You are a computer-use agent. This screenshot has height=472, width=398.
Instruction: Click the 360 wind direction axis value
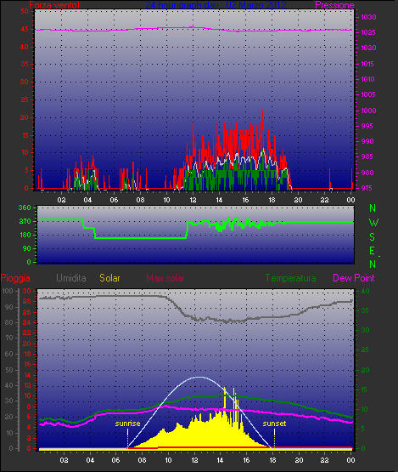pos(25,208)
